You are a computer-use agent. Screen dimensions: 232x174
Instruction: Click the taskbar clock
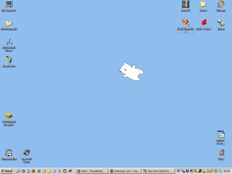[226, 171]
